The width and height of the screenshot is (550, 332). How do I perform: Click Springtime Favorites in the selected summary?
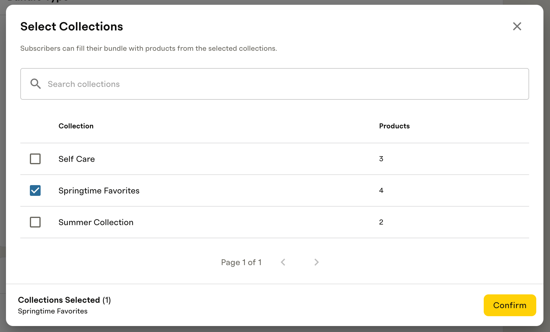pos(53,311)
